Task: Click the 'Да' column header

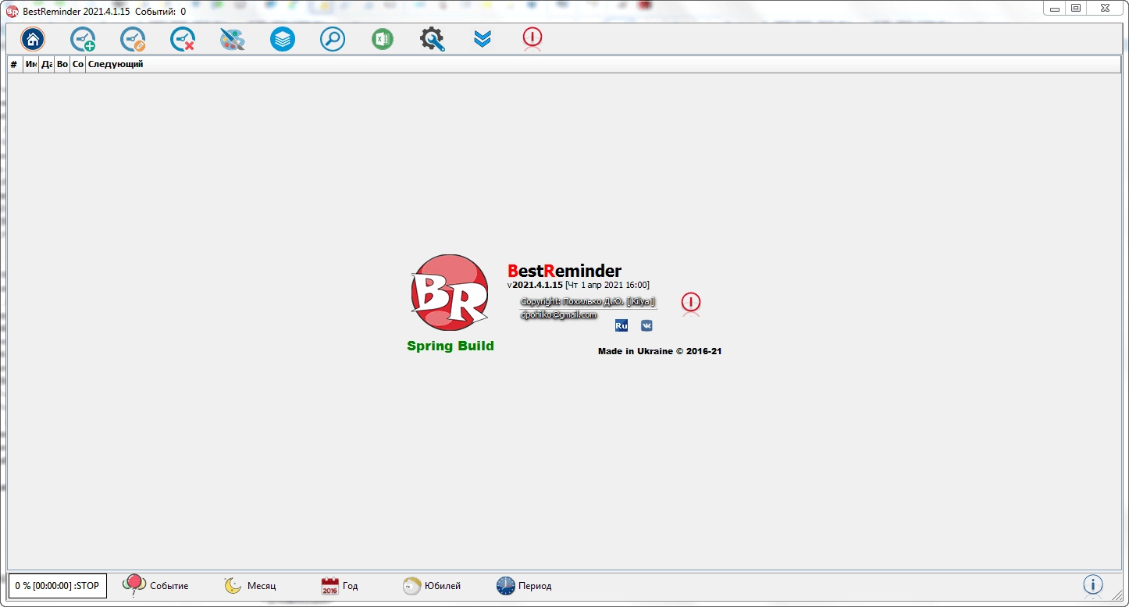Action: coord(46,64)
